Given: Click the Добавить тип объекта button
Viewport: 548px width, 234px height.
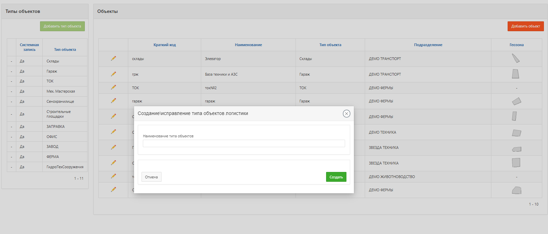Looking at the screenshot, I should click(62, 26).
